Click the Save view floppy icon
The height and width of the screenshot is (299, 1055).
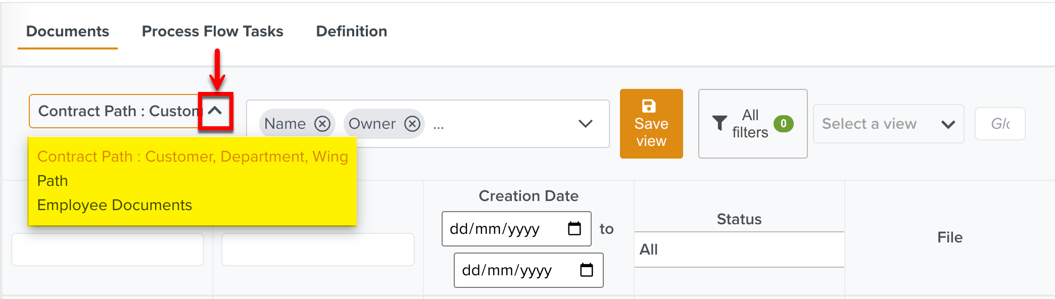[649, 106]
